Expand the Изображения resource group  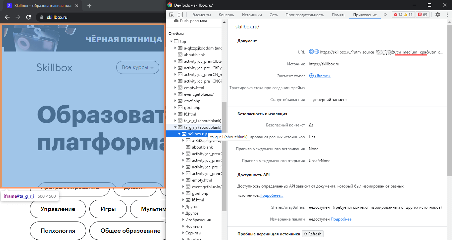(183, 220)
